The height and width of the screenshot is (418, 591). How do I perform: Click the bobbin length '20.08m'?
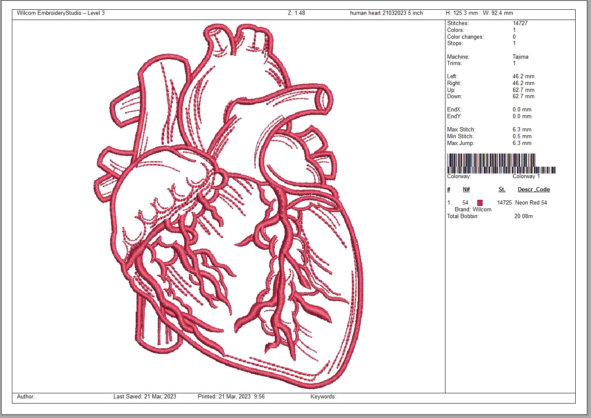coord(523,216)
